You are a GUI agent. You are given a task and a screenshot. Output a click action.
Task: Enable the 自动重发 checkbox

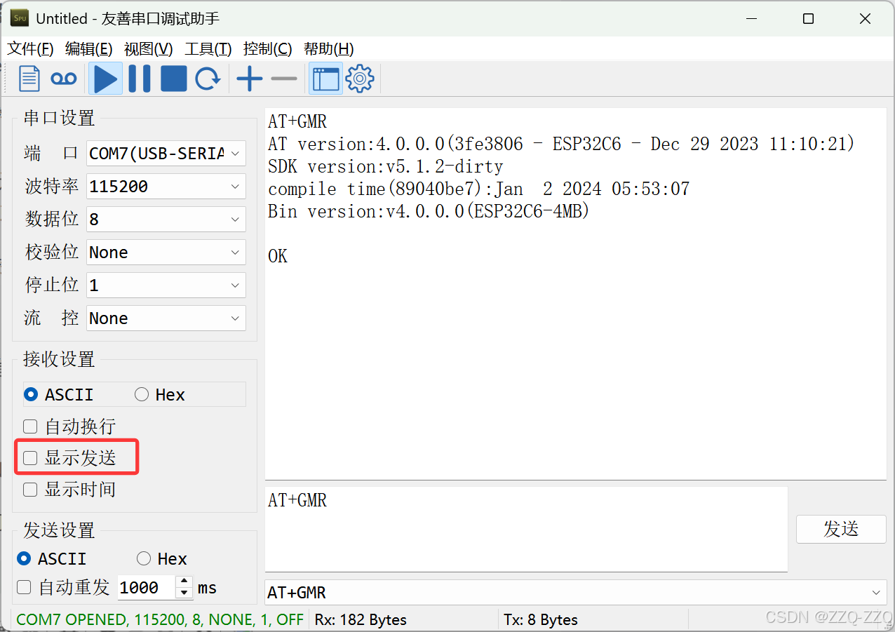click(x=63, y=588)
